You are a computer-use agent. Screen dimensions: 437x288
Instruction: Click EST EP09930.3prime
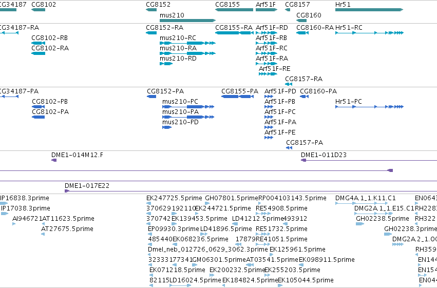(x=174, y=229)
